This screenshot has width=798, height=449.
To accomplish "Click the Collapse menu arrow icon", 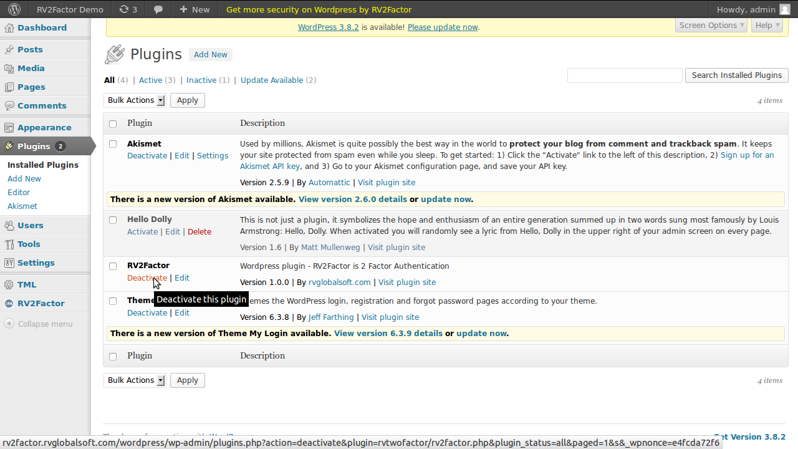I will pyautogui.click(x=9, y=324).
